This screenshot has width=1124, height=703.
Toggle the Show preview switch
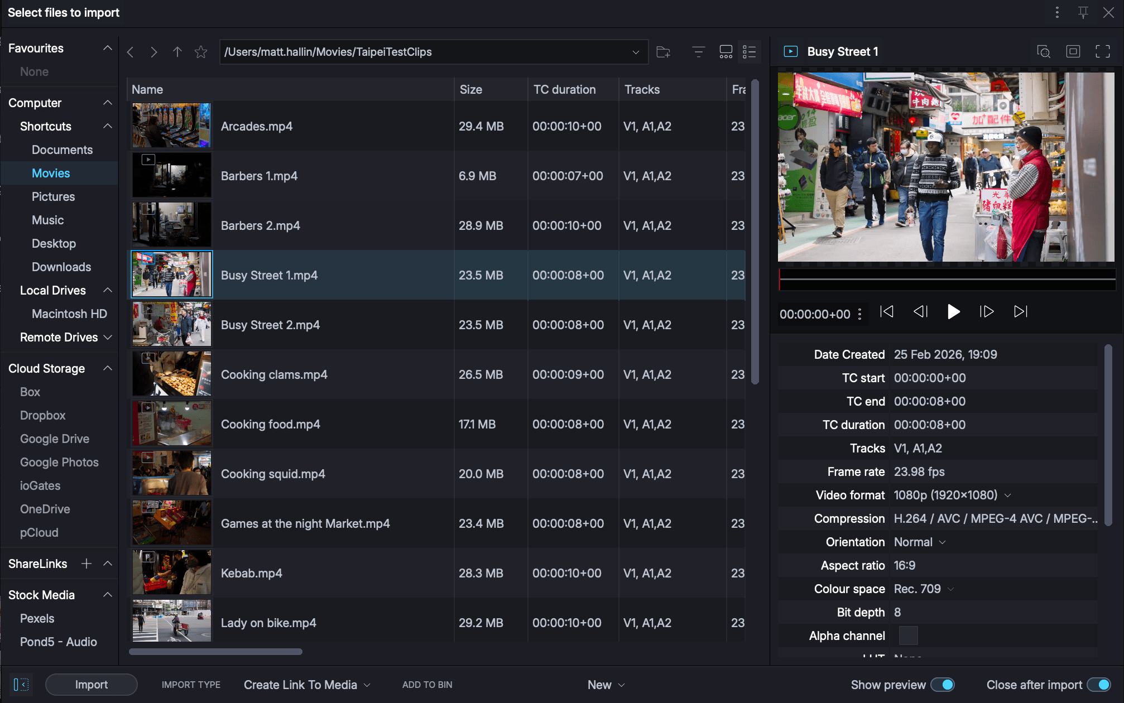pos(943,685)
